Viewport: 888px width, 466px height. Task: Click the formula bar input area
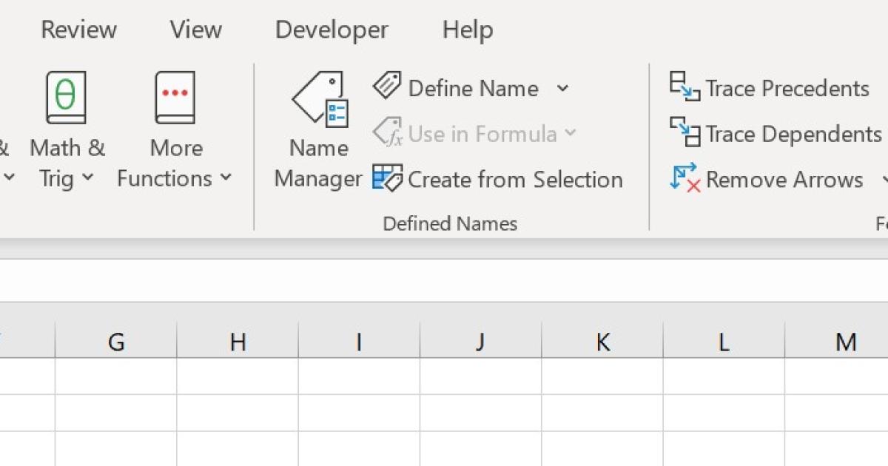point(444,280)
